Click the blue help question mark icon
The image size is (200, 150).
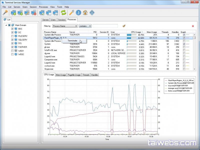pos(78,13)
